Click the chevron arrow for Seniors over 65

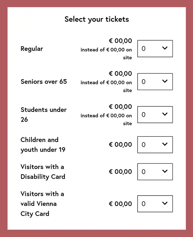pyautogui.click(x=165, y=81)
